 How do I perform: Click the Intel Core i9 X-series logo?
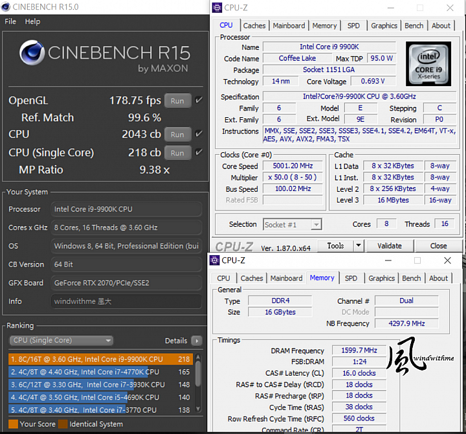[428, 63]
